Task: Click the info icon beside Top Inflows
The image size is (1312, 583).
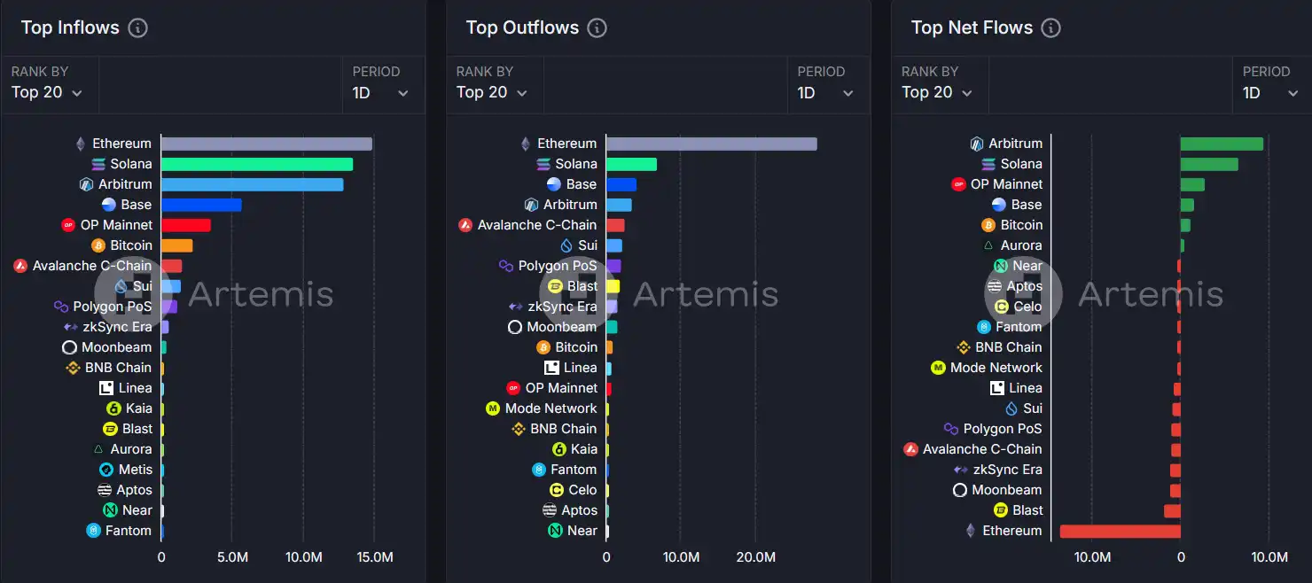Action: pos(137,27)
